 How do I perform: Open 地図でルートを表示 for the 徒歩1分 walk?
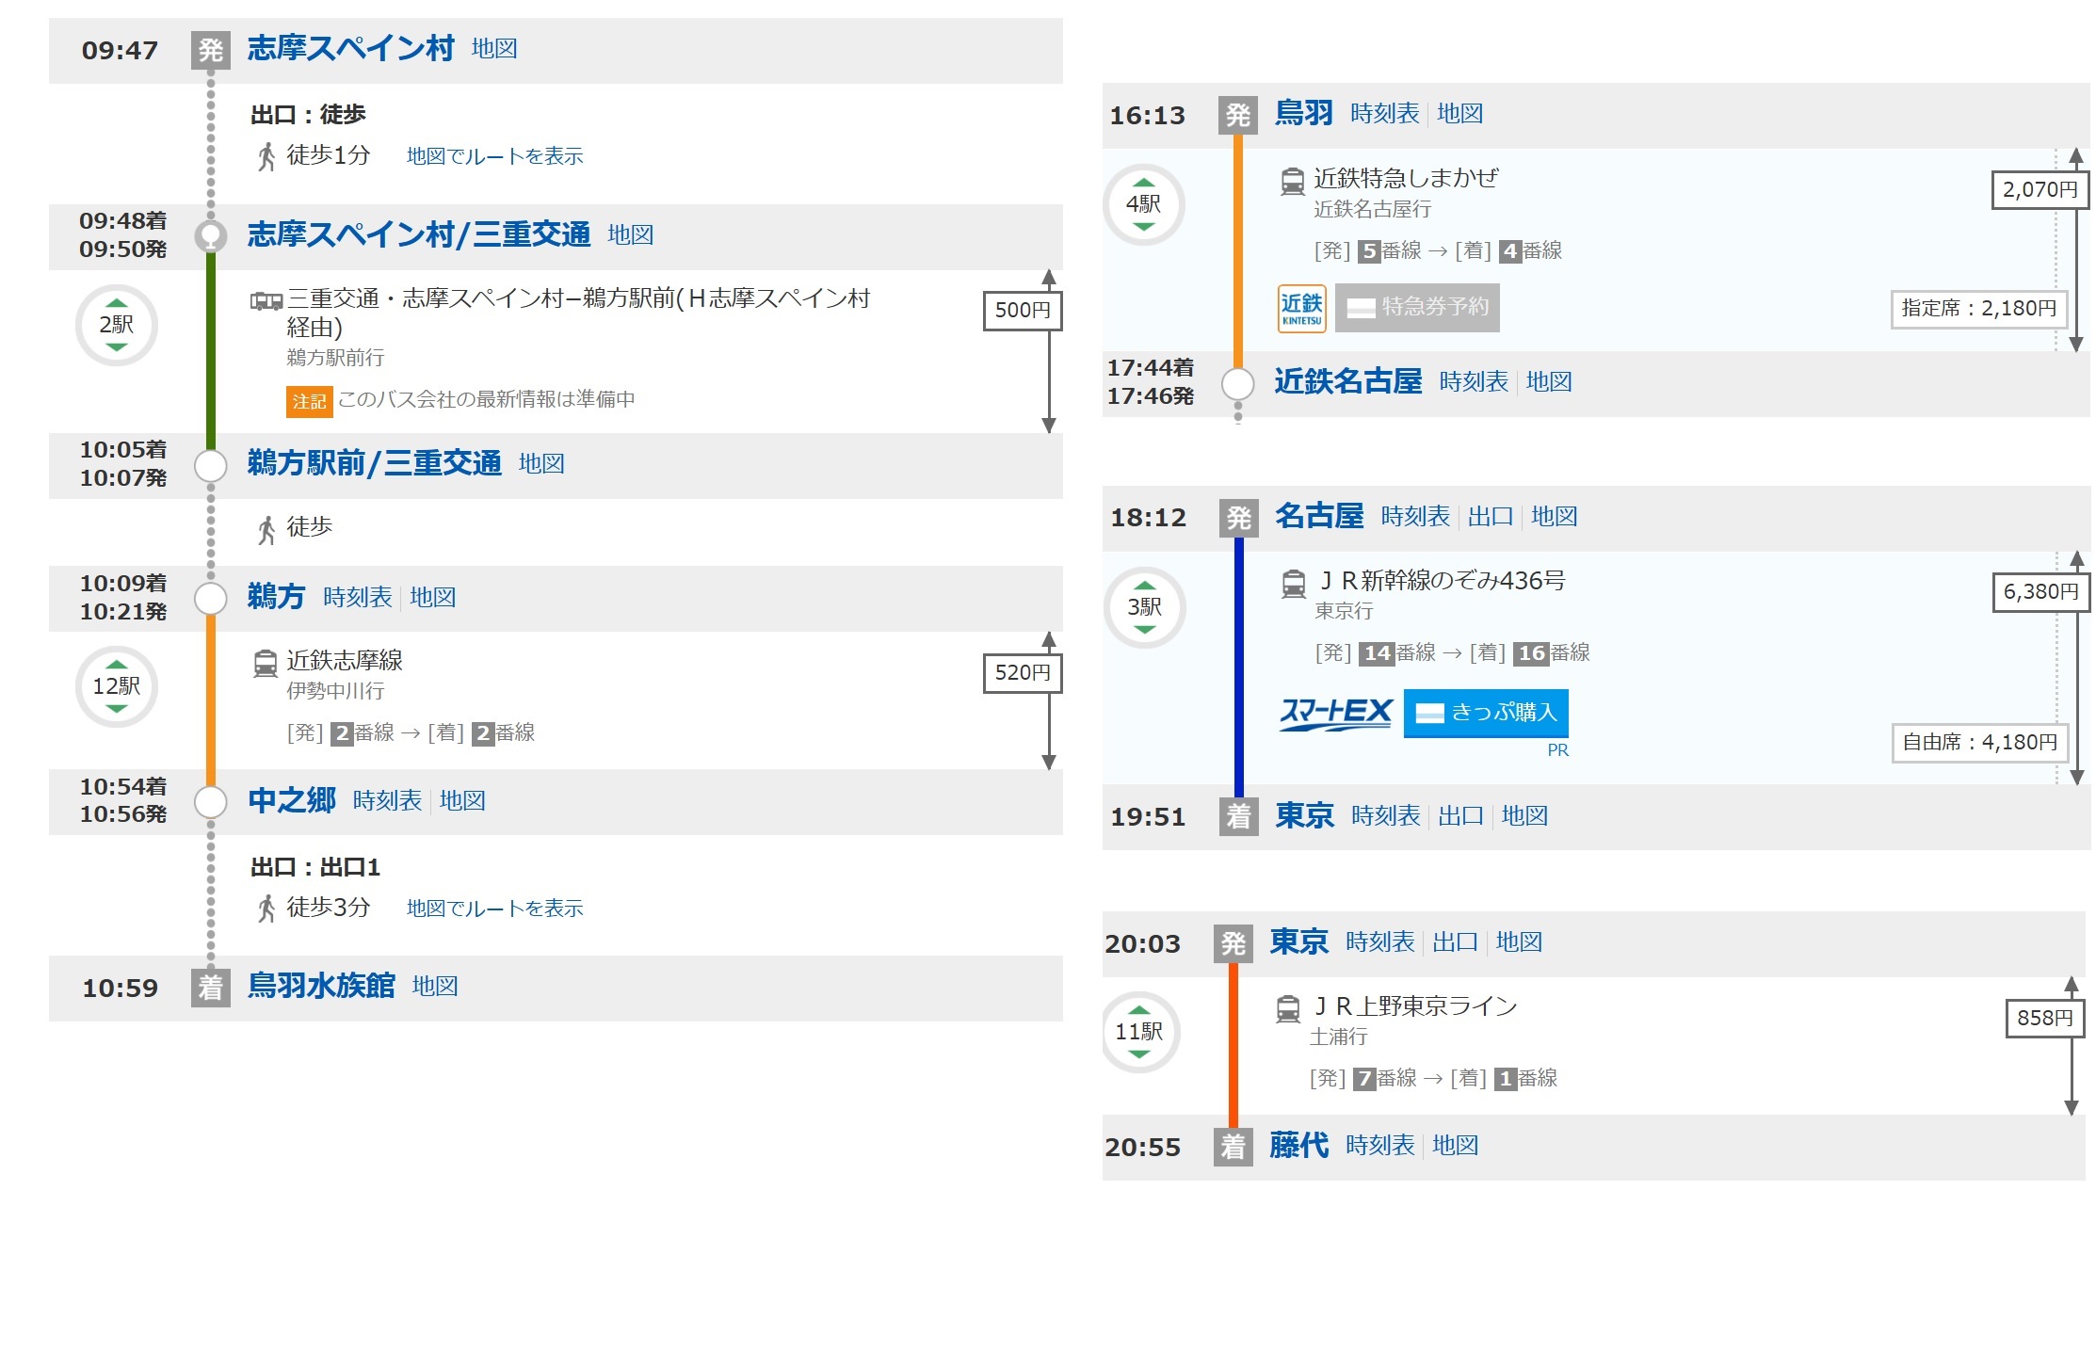point(494,156)
